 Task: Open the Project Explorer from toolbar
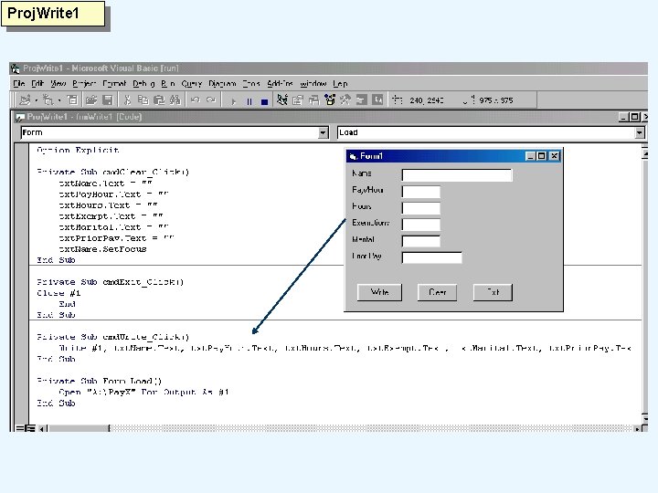pyautogui.click(x=282, y=100)
